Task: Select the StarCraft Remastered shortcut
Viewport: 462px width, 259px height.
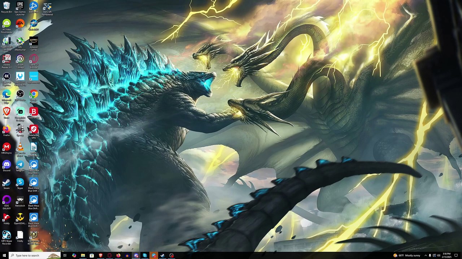Action: (47, 9)
